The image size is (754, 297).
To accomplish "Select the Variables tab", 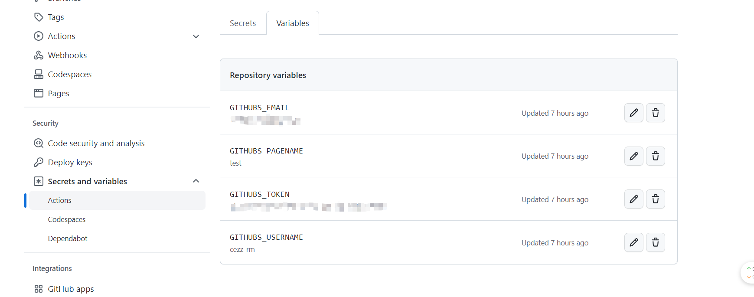I will click(x=293, y=23).
